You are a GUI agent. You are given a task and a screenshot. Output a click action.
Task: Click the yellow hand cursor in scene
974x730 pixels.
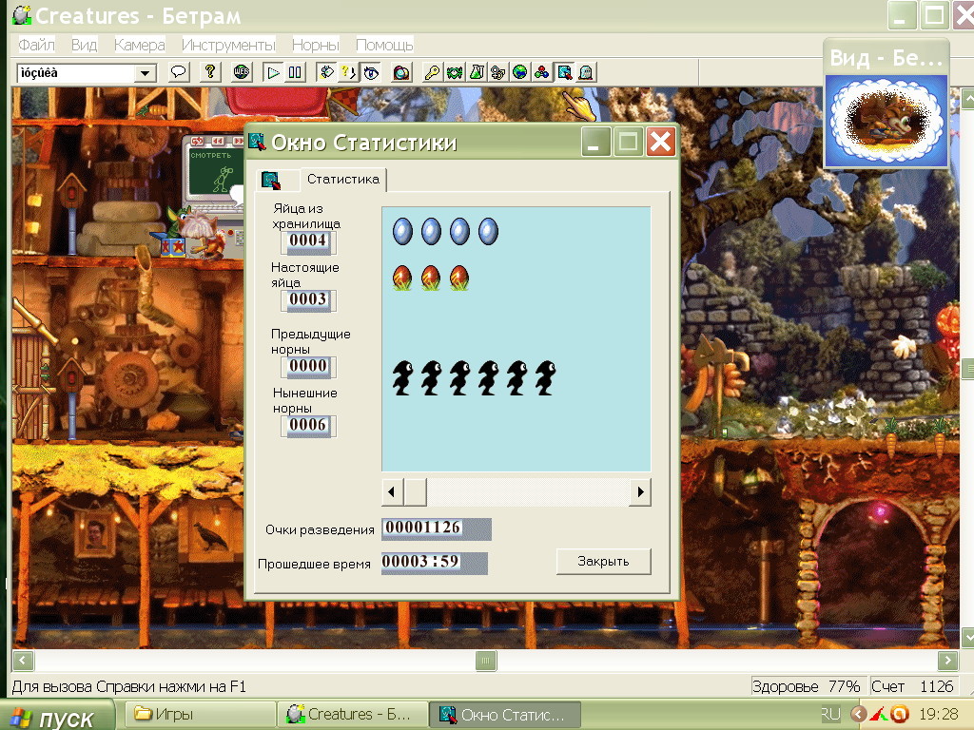(579, 105)
